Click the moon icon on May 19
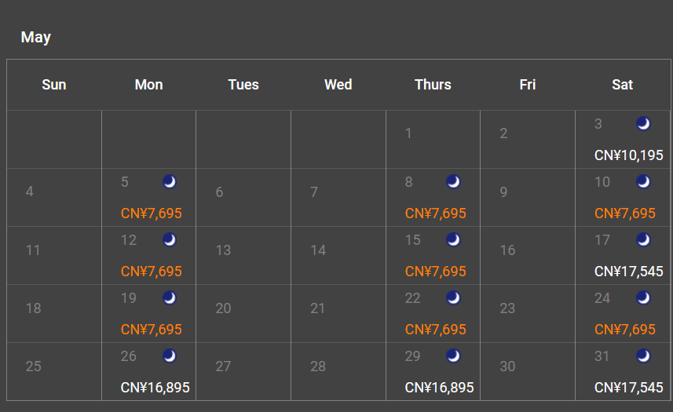 [x=170, y=298]
